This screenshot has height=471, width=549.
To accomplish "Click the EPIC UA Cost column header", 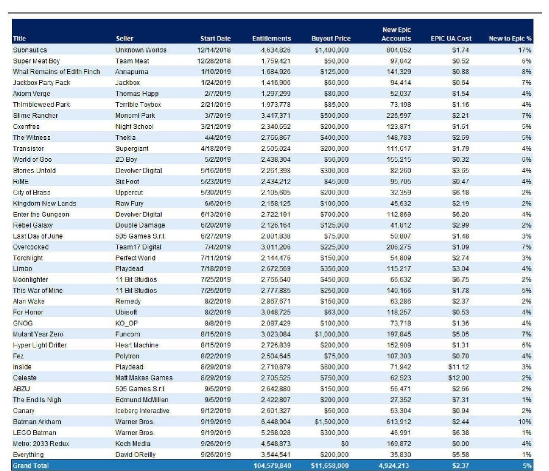I will pyautogui.click(x=451, y=38).
